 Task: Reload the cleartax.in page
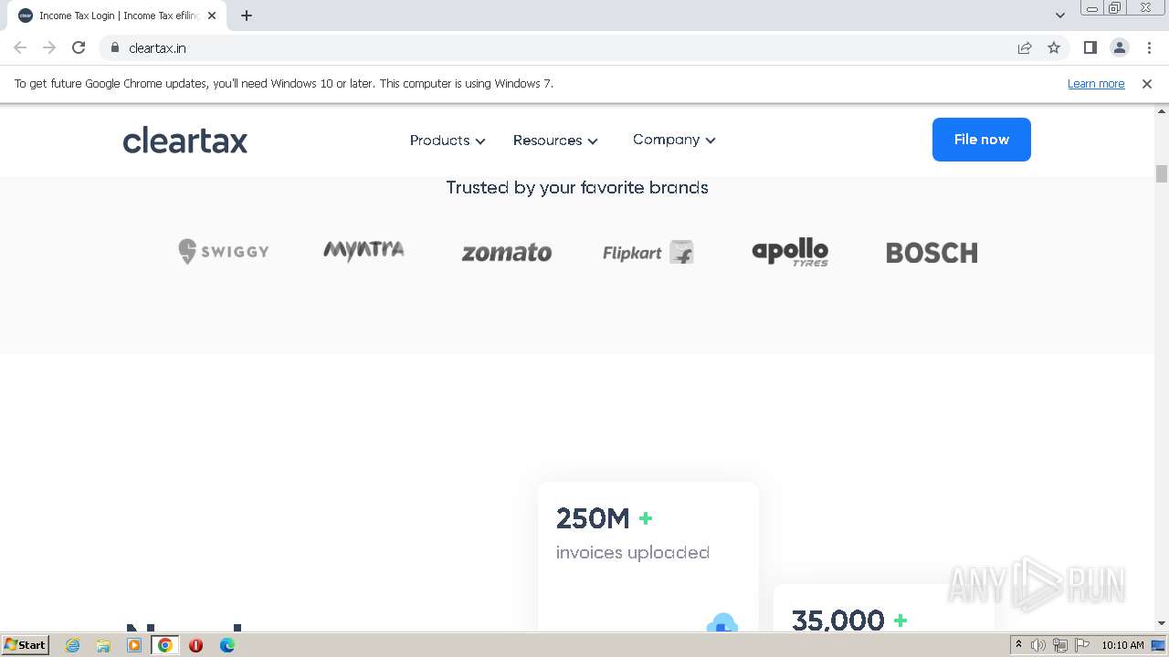[x=79, y=47]
